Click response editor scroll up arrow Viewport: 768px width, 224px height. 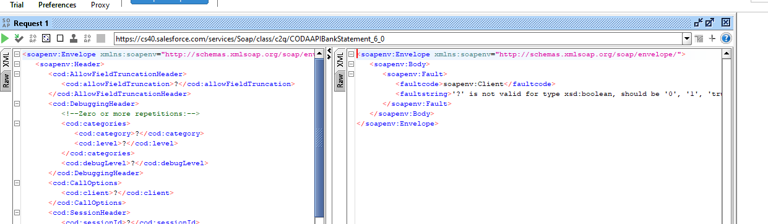(727, 53)
